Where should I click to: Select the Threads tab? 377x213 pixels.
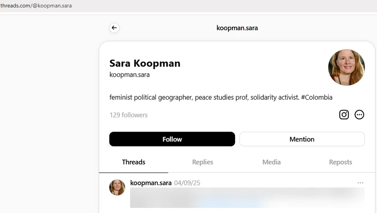pyautogui.click(x=133, y=162)
